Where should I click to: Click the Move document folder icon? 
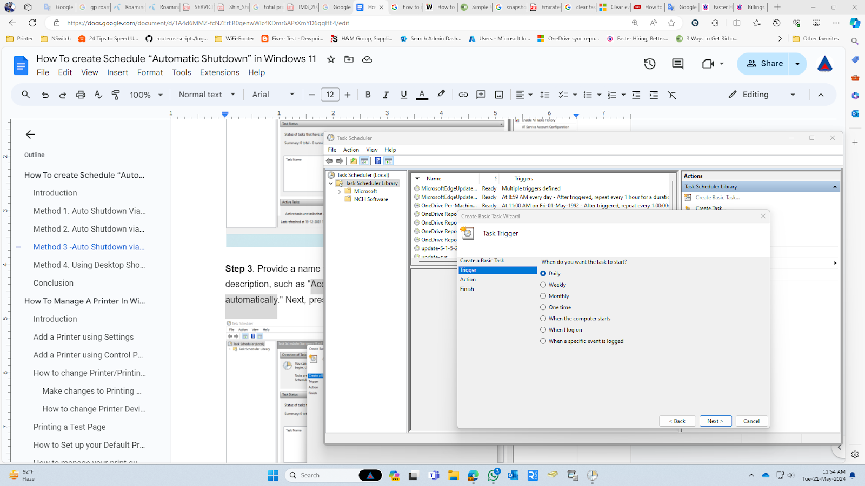pyautogui.click(x=349, y=59)
